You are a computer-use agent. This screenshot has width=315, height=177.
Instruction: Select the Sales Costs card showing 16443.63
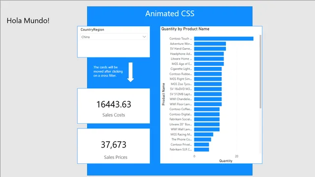pos(114,106)
